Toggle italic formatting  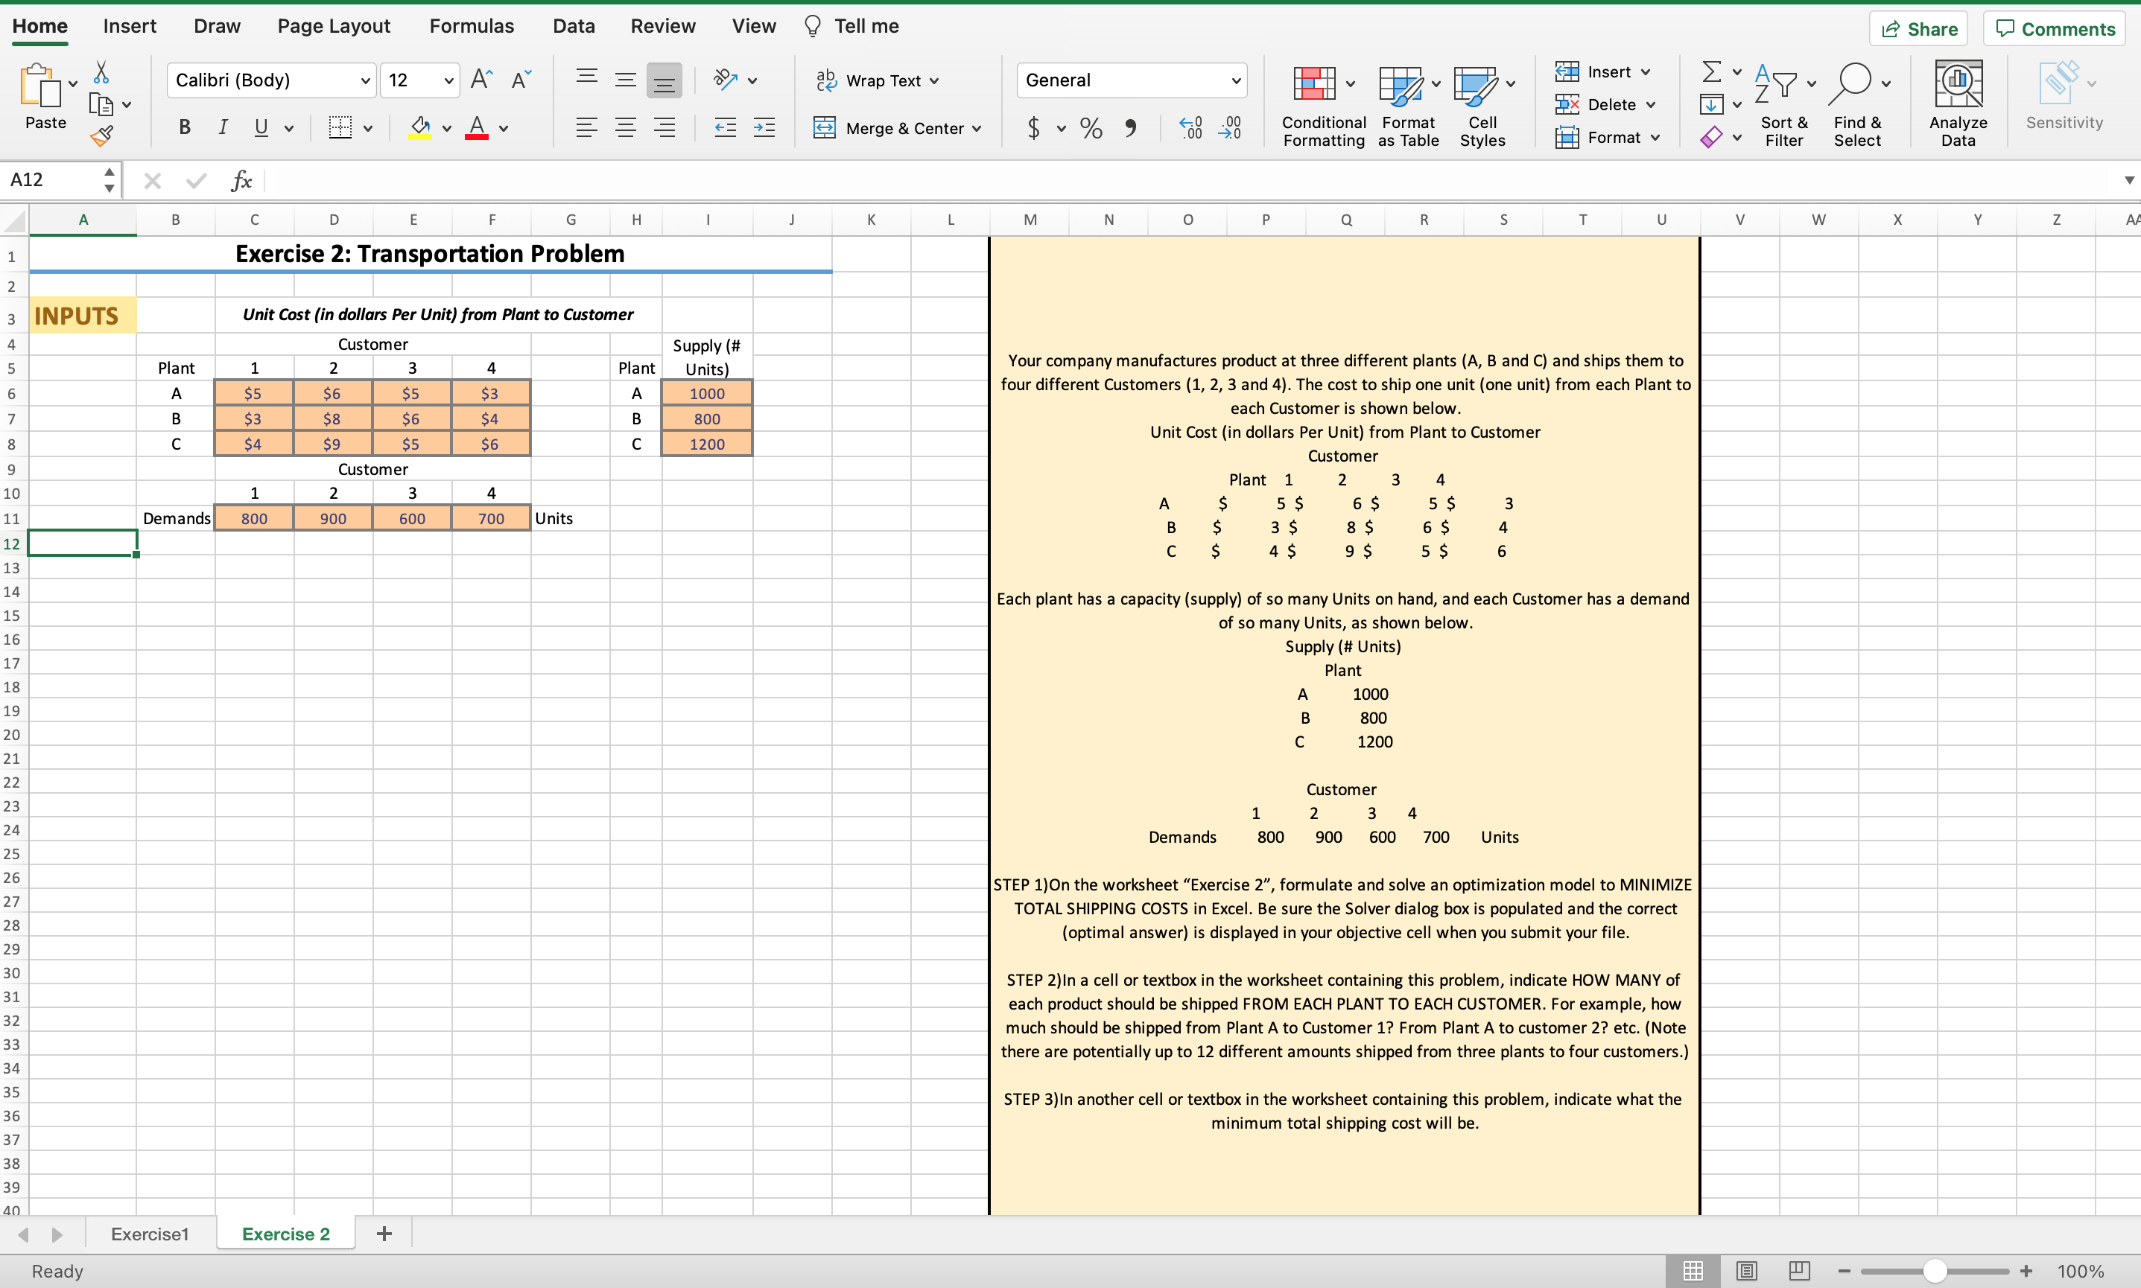[x=222, y=127]
